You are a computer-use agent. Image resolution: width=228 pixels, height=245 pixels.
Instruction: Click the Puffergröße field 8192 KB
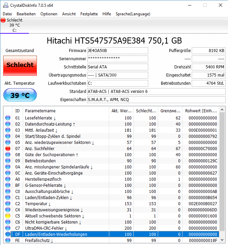tap(209, 51)
